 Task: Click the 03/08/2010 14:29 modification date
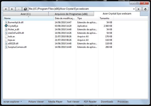point(63,26)
